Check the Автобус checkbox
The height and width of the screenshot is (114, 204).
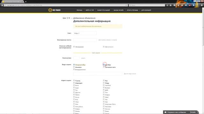click(104, 65)
